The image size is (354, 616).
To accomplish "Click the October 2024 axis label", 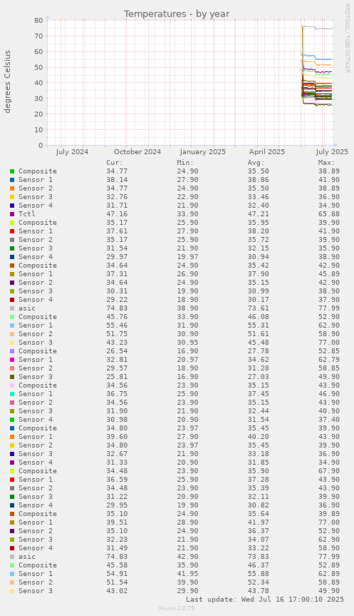I will 137,151.
